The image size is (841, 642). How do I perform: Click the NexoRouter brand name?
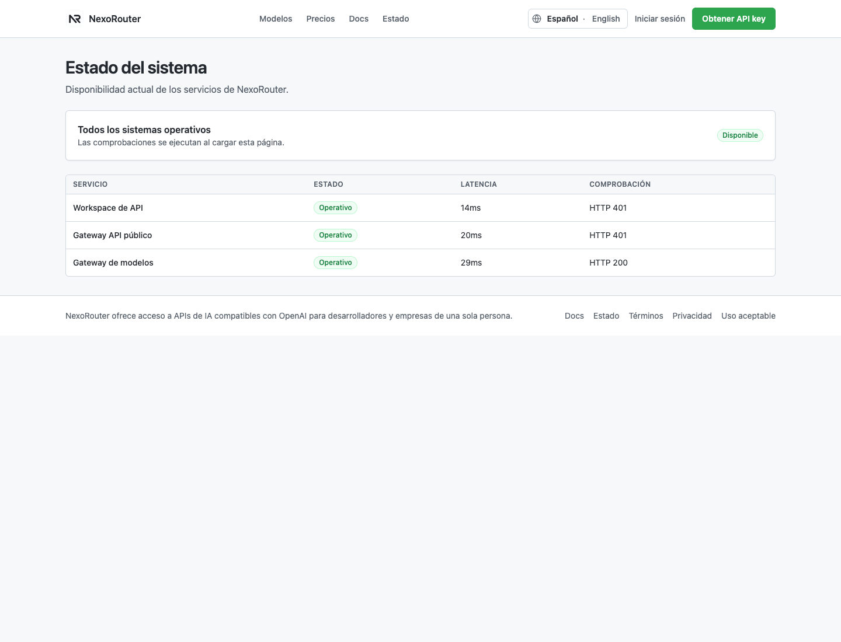114,19
